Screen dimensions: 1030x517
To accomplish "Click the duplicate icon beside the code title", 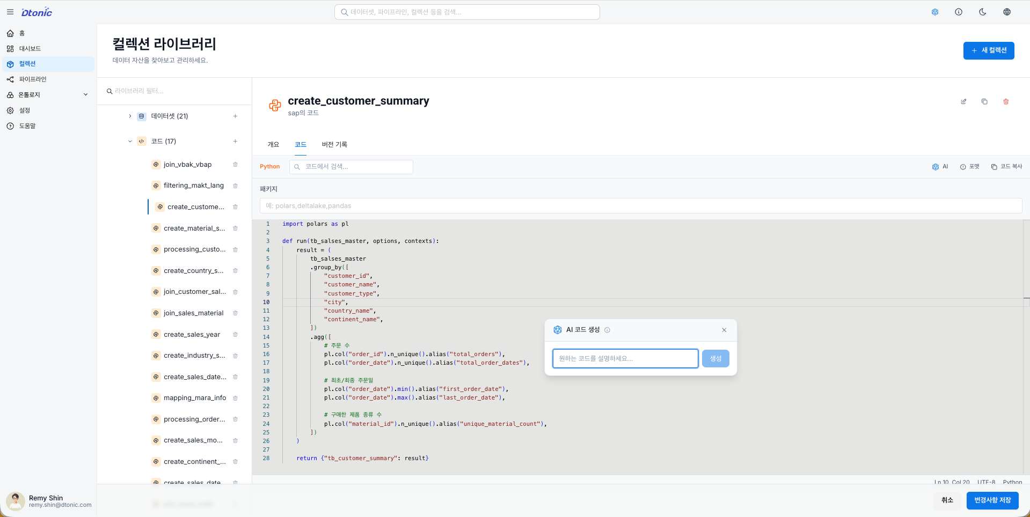I will tap(984, 101).
